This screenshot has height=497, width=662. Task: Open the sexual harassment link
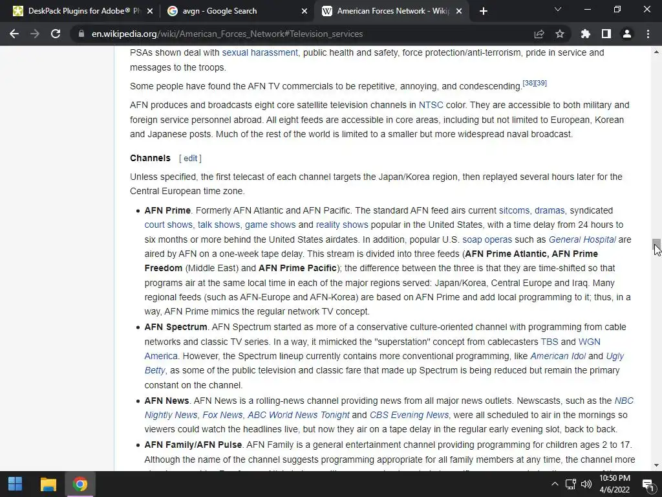pos(260,52)
